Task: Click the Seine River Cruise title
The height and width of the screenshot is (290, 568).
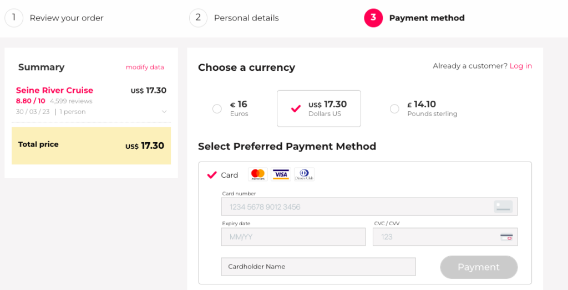Action: [54, 90]
